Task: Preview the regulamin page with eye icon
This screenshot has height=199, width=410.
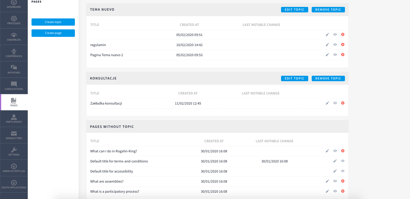Action: (335, 45)
